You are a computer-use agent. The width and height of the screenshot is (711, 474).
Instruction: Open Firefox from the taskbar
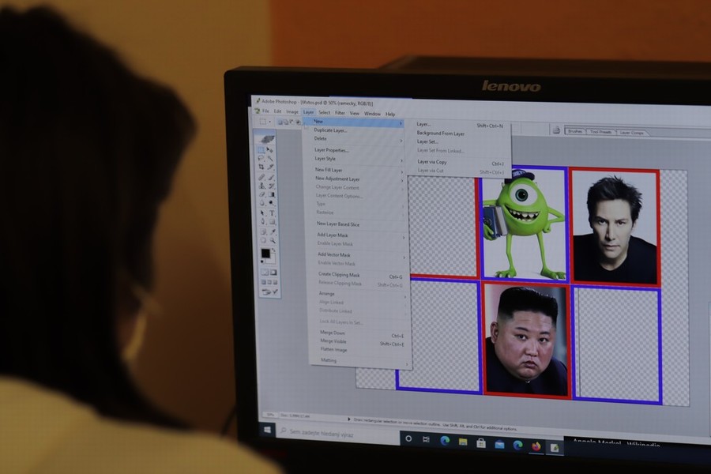coord(536,446)
